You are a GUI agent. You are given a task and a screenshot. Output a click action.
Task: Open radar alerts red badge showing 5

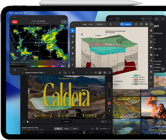[15, 22]
